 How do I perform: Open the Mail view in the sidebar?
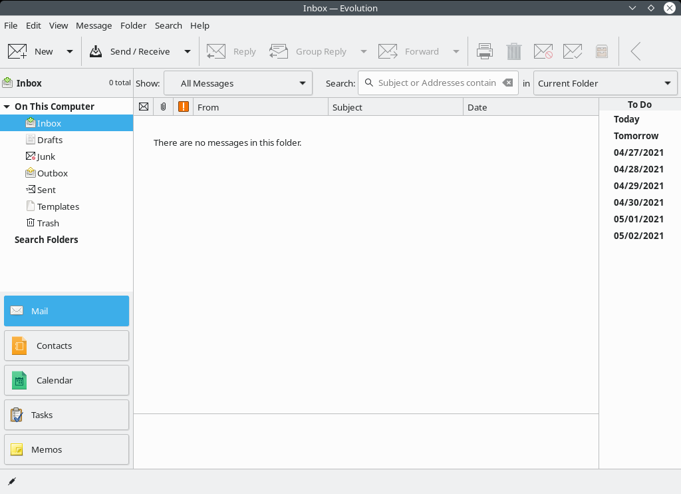66,311
